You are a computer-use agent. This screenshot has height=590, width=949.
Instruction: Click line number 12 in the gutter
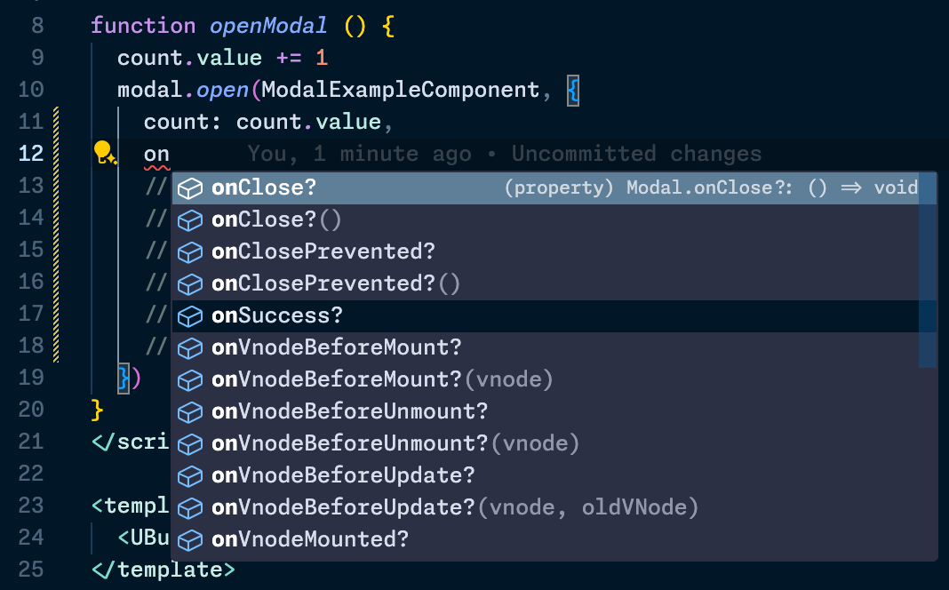(31, 153)
